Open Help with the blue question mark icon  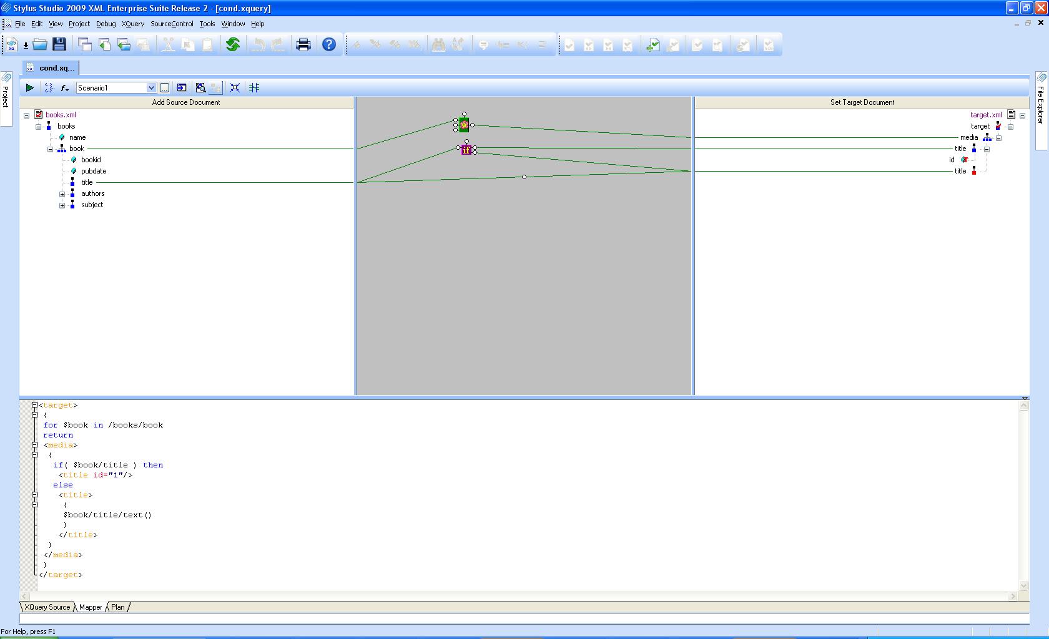pos(329,44)
